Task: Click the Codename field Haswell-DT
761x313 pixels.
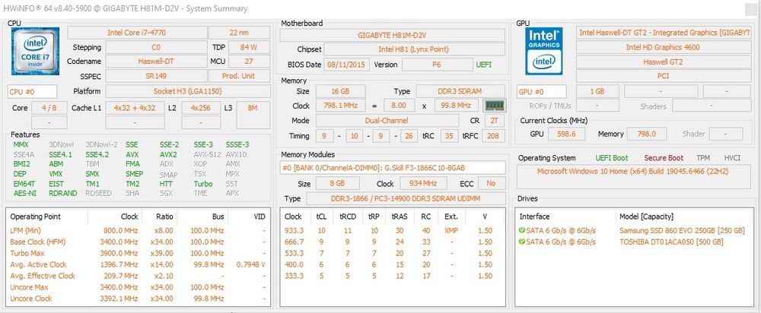Action: 156,62
